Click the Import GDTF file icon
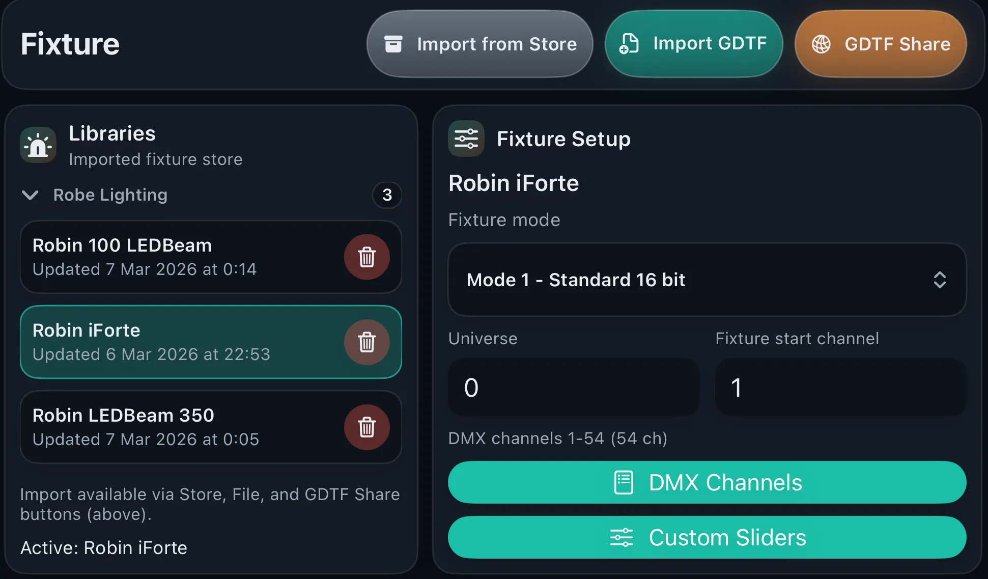 click(x=629, y=43)
